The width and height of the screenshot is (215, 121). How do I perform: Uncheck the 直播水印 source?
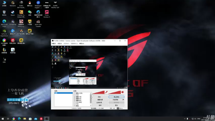coord(75,100)
